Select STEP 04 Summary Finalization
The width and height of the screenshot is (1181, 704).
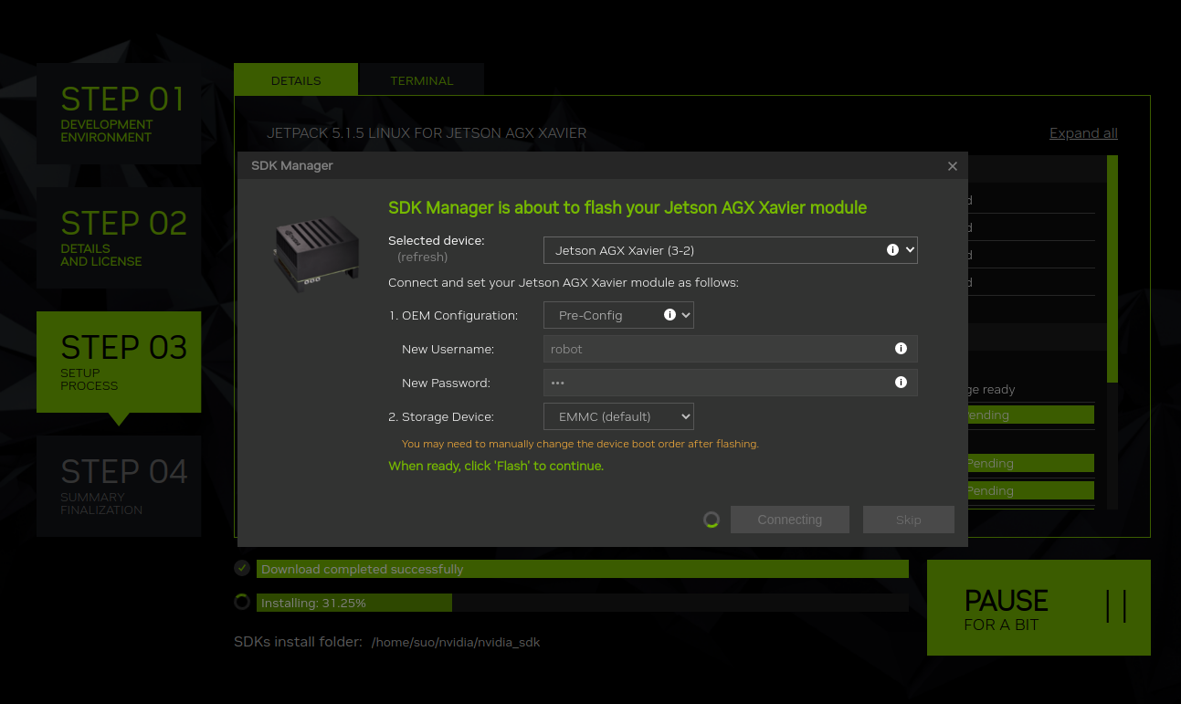pyautogui.click(x=119, y=486)
